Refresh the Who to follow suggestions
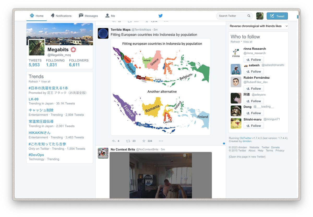The width and height of the screenshot is (313, 217). (x=235, y=42)
